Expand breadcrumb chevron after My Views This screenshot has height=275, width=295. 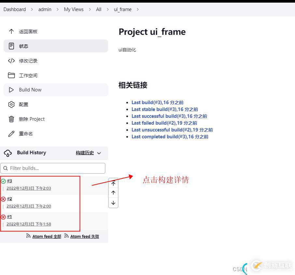90,9
